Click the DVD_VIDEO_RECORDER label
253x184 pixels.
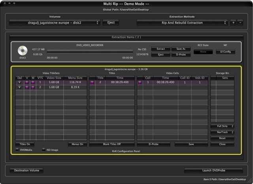(x=90, y=45)
